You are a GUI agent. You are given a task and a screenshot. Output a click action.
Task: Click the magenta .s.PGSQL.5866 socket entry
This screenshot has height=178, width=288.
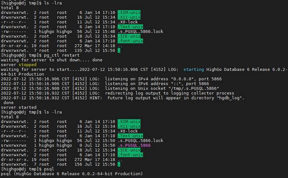[134, 145]
